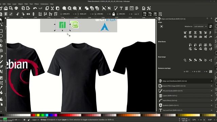This screenshot has height=122, width=217.
Task: Select the Star and polygon tool
Action: [x=1, y=41]
